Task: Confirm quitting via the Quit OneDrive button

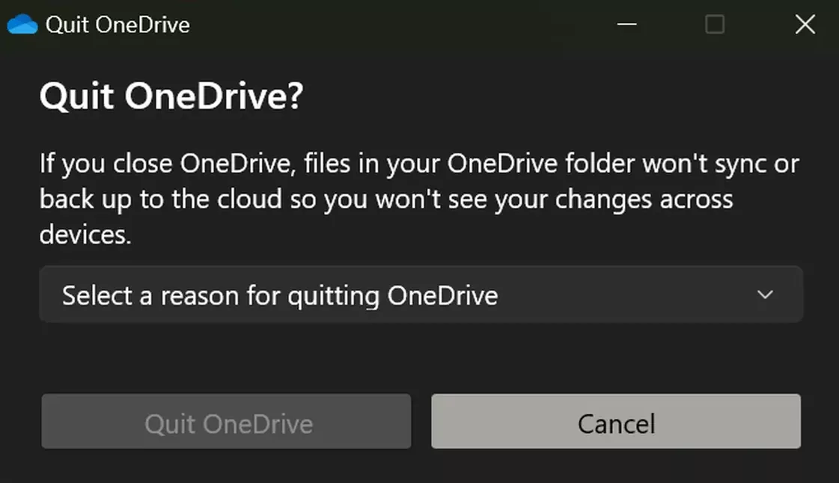Action: 226,422
